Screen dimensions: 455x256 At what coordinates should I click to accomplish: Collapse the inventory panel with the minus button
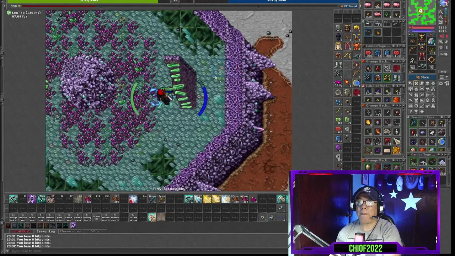[409, 35]
